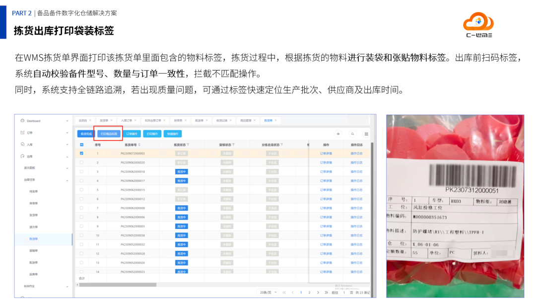Click the Dashboard icon in the sidebar
The image size is (536, 302).
(x=22, y=120)
